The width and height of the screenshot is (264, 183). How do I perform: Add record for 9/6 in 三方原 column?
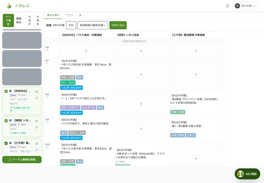196,51
